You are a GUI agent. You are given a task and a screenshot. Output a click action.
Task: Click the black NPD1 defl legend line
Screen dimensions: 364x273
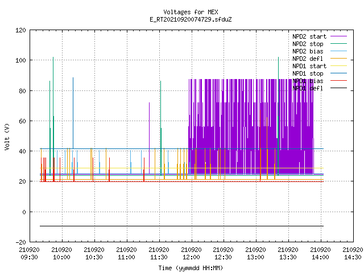(x=338, y=88)
